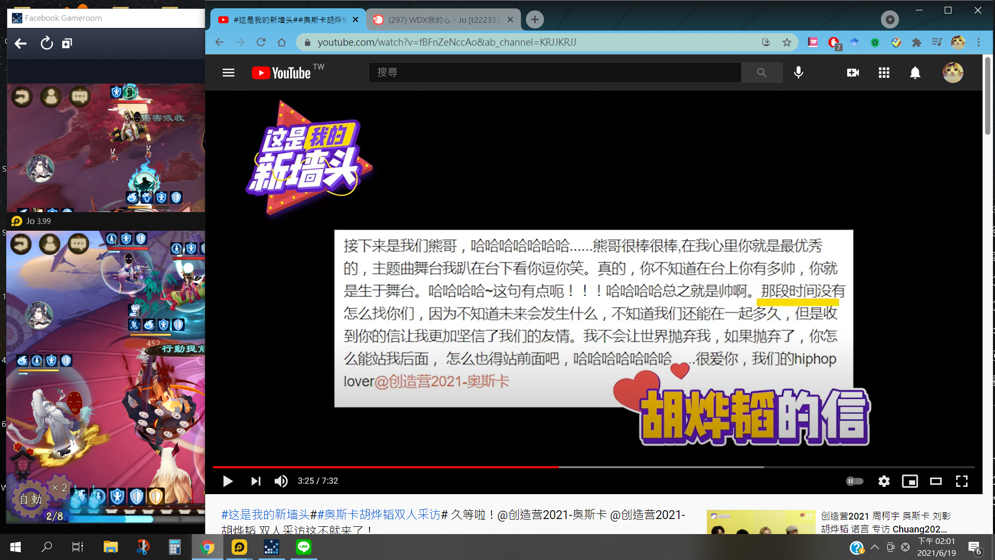The height and width of the screenshot is (560, 995).
Task: Toggle the autoplay switch
Action: [855, 481]
